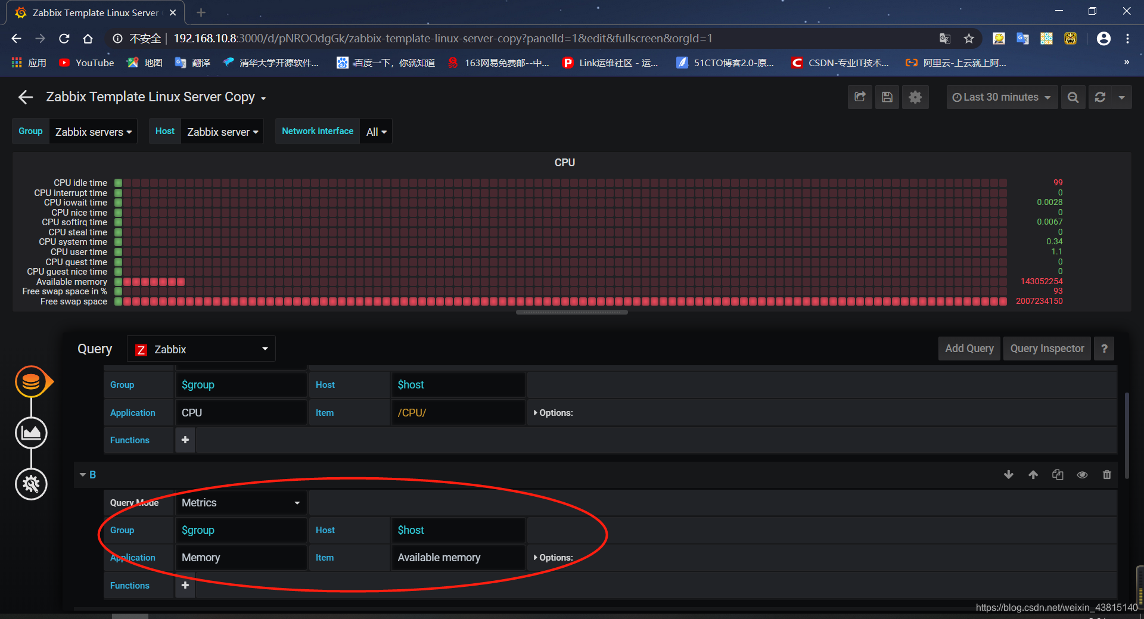
Task: Click the $host field in query A
Action: click(458, 385)
